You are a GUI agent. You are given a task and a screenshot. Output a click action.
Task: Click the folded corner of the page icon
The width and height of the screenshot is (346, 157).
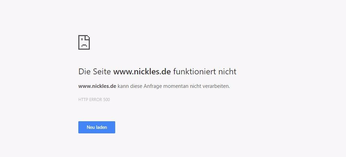point(88,37)
